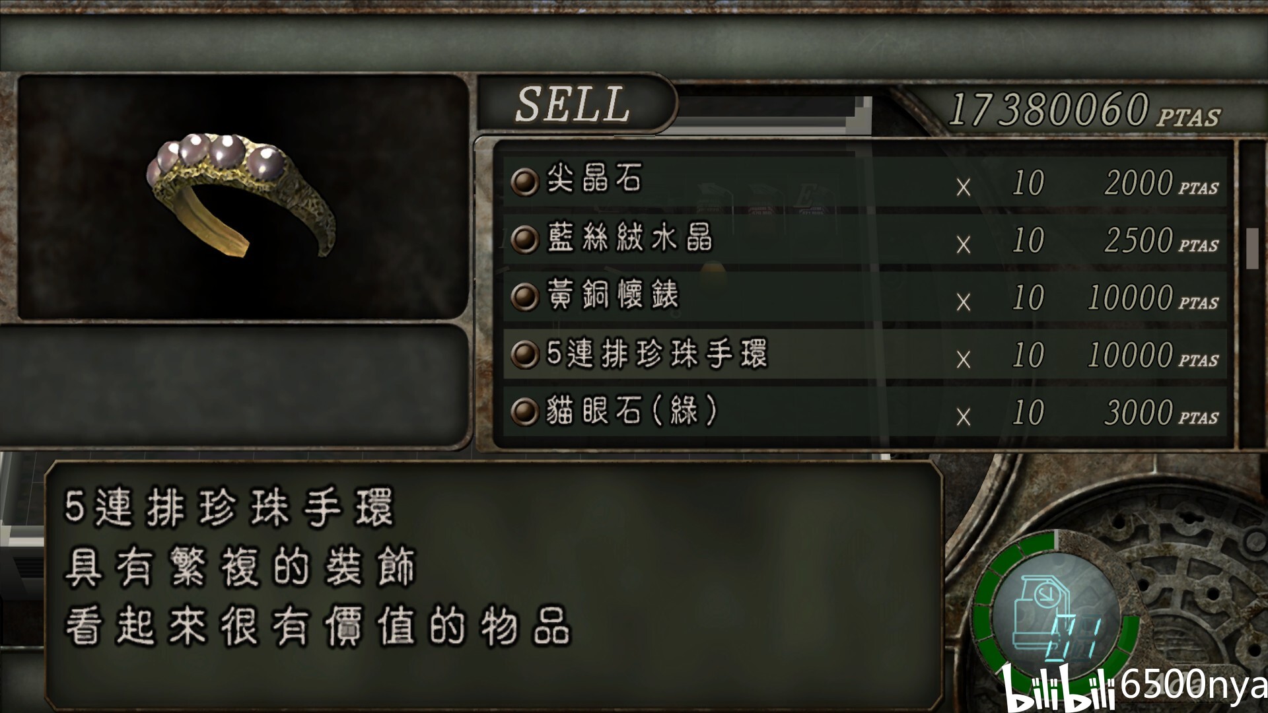Click the 5連排珍珠手環 description title
The image size is (1268, 713).
coord(229,508)
